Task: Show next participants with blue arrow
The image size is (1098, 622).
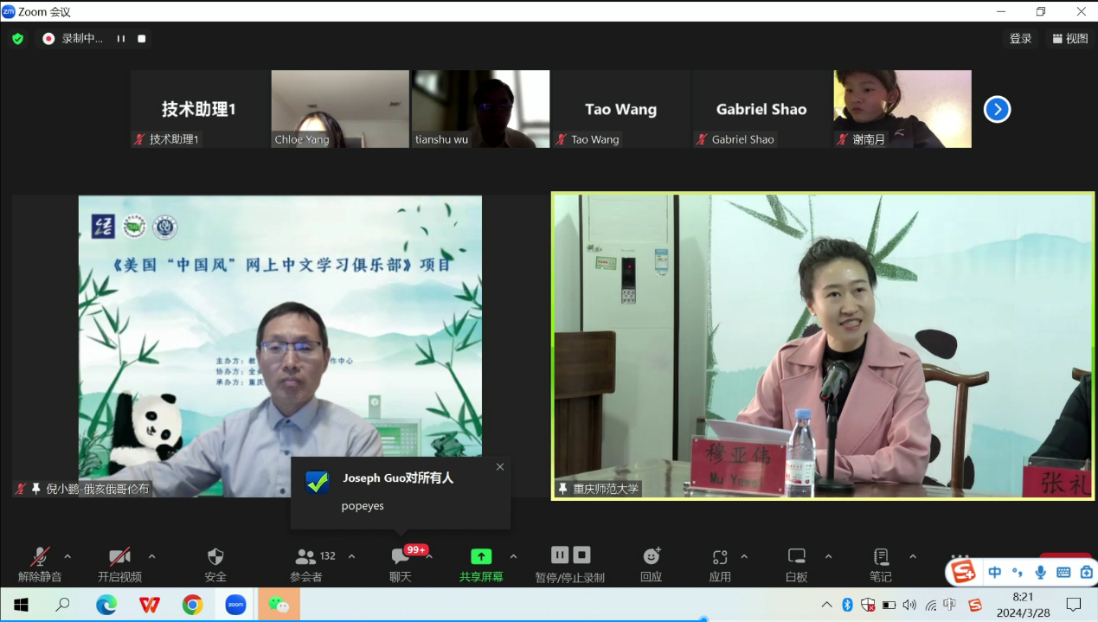Action: (x=997, y=109)
